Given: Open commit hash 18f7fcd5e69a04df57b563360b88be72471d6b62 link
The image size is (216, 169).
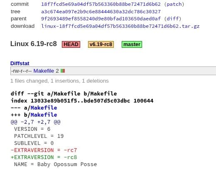Looking at the screenshot, I should pos(101,4).
